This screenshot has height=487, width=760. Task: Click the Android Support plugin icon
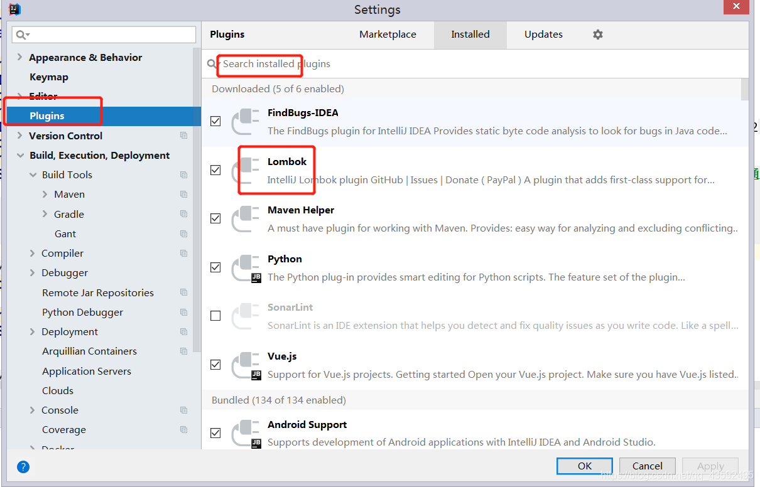[x=246, y=433]
